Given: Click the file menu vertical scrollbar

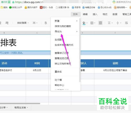Looking at the screenshot, I should coord(80,50).
